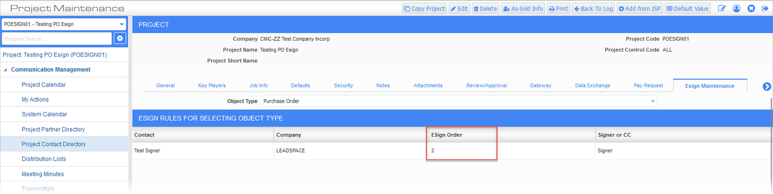Switch to Review/Approval tab
Image resolution: width=773 pixels, height=194 pixels.
[486, 86]
